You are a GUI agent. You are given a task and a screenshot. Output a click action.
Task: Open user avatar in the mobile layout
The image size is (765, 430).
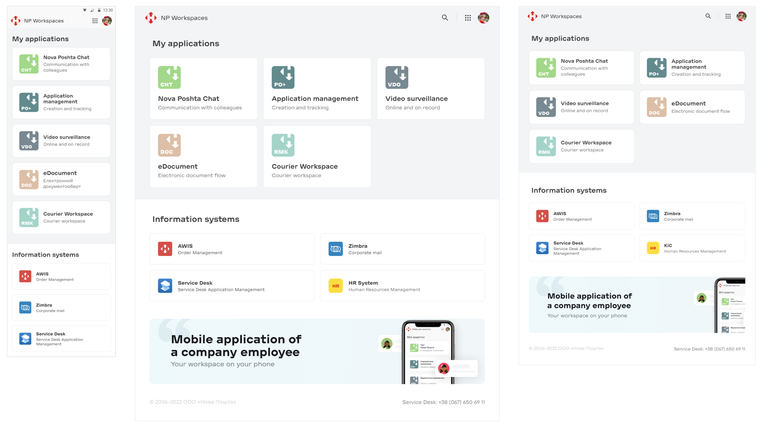pyautogui.click(x=107, y=21)
